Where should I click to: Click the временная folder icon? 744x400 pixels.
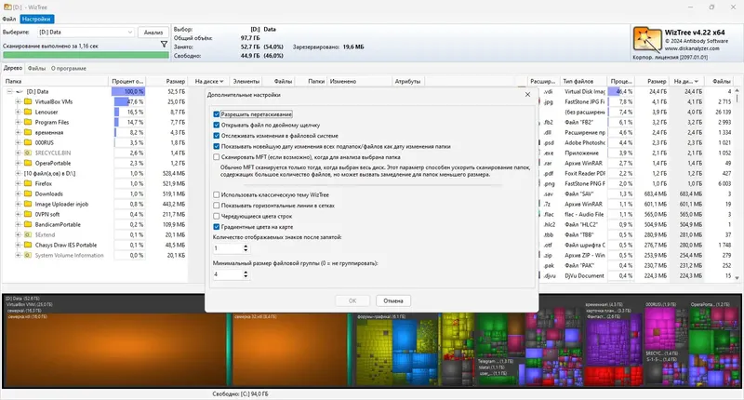[x=28, y=132]
